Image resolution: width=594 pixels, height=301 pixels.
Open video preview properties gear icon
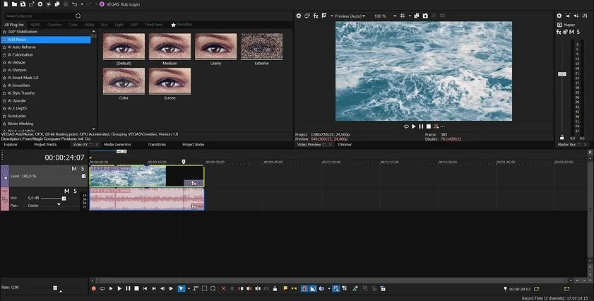299,16
